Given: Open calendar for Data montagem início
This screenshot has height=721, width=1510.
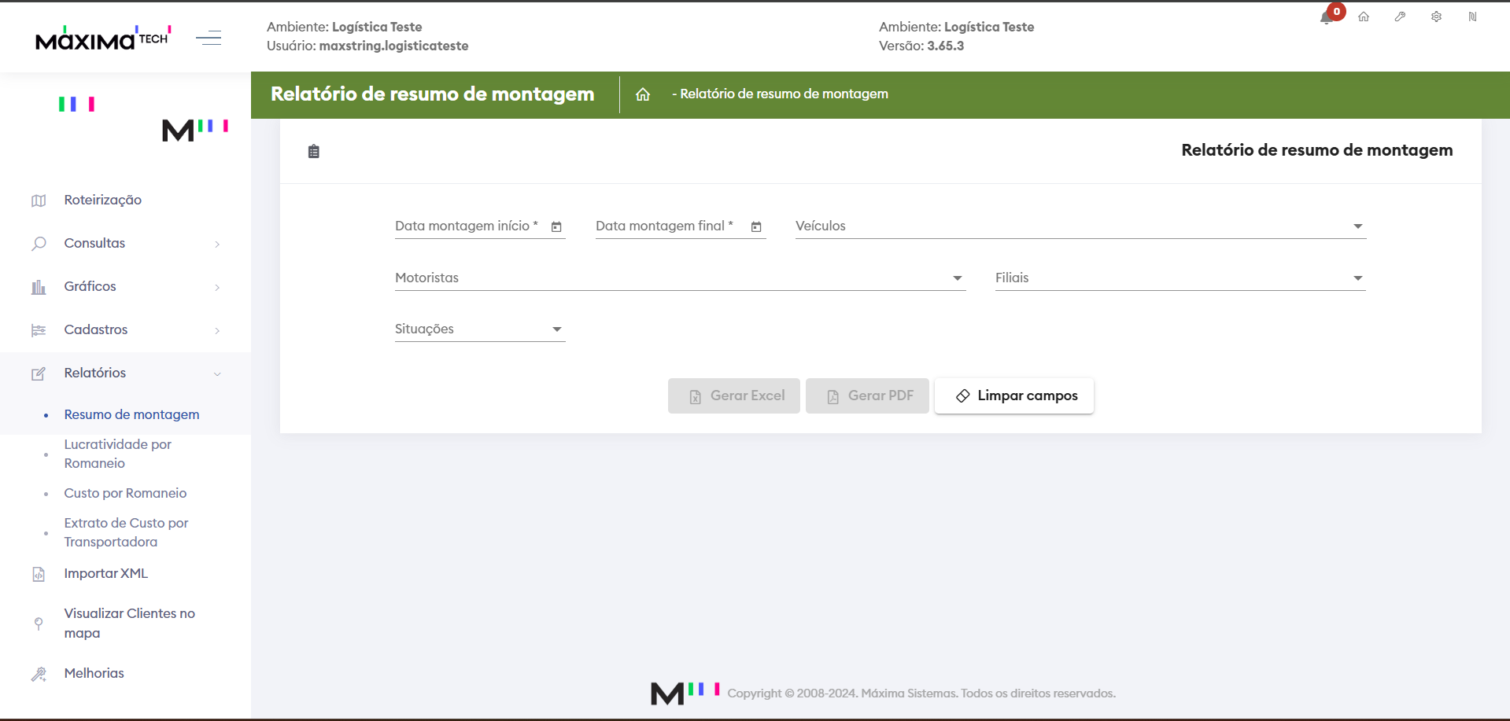Looking at the screenshot, I should [x=556, y=226].
